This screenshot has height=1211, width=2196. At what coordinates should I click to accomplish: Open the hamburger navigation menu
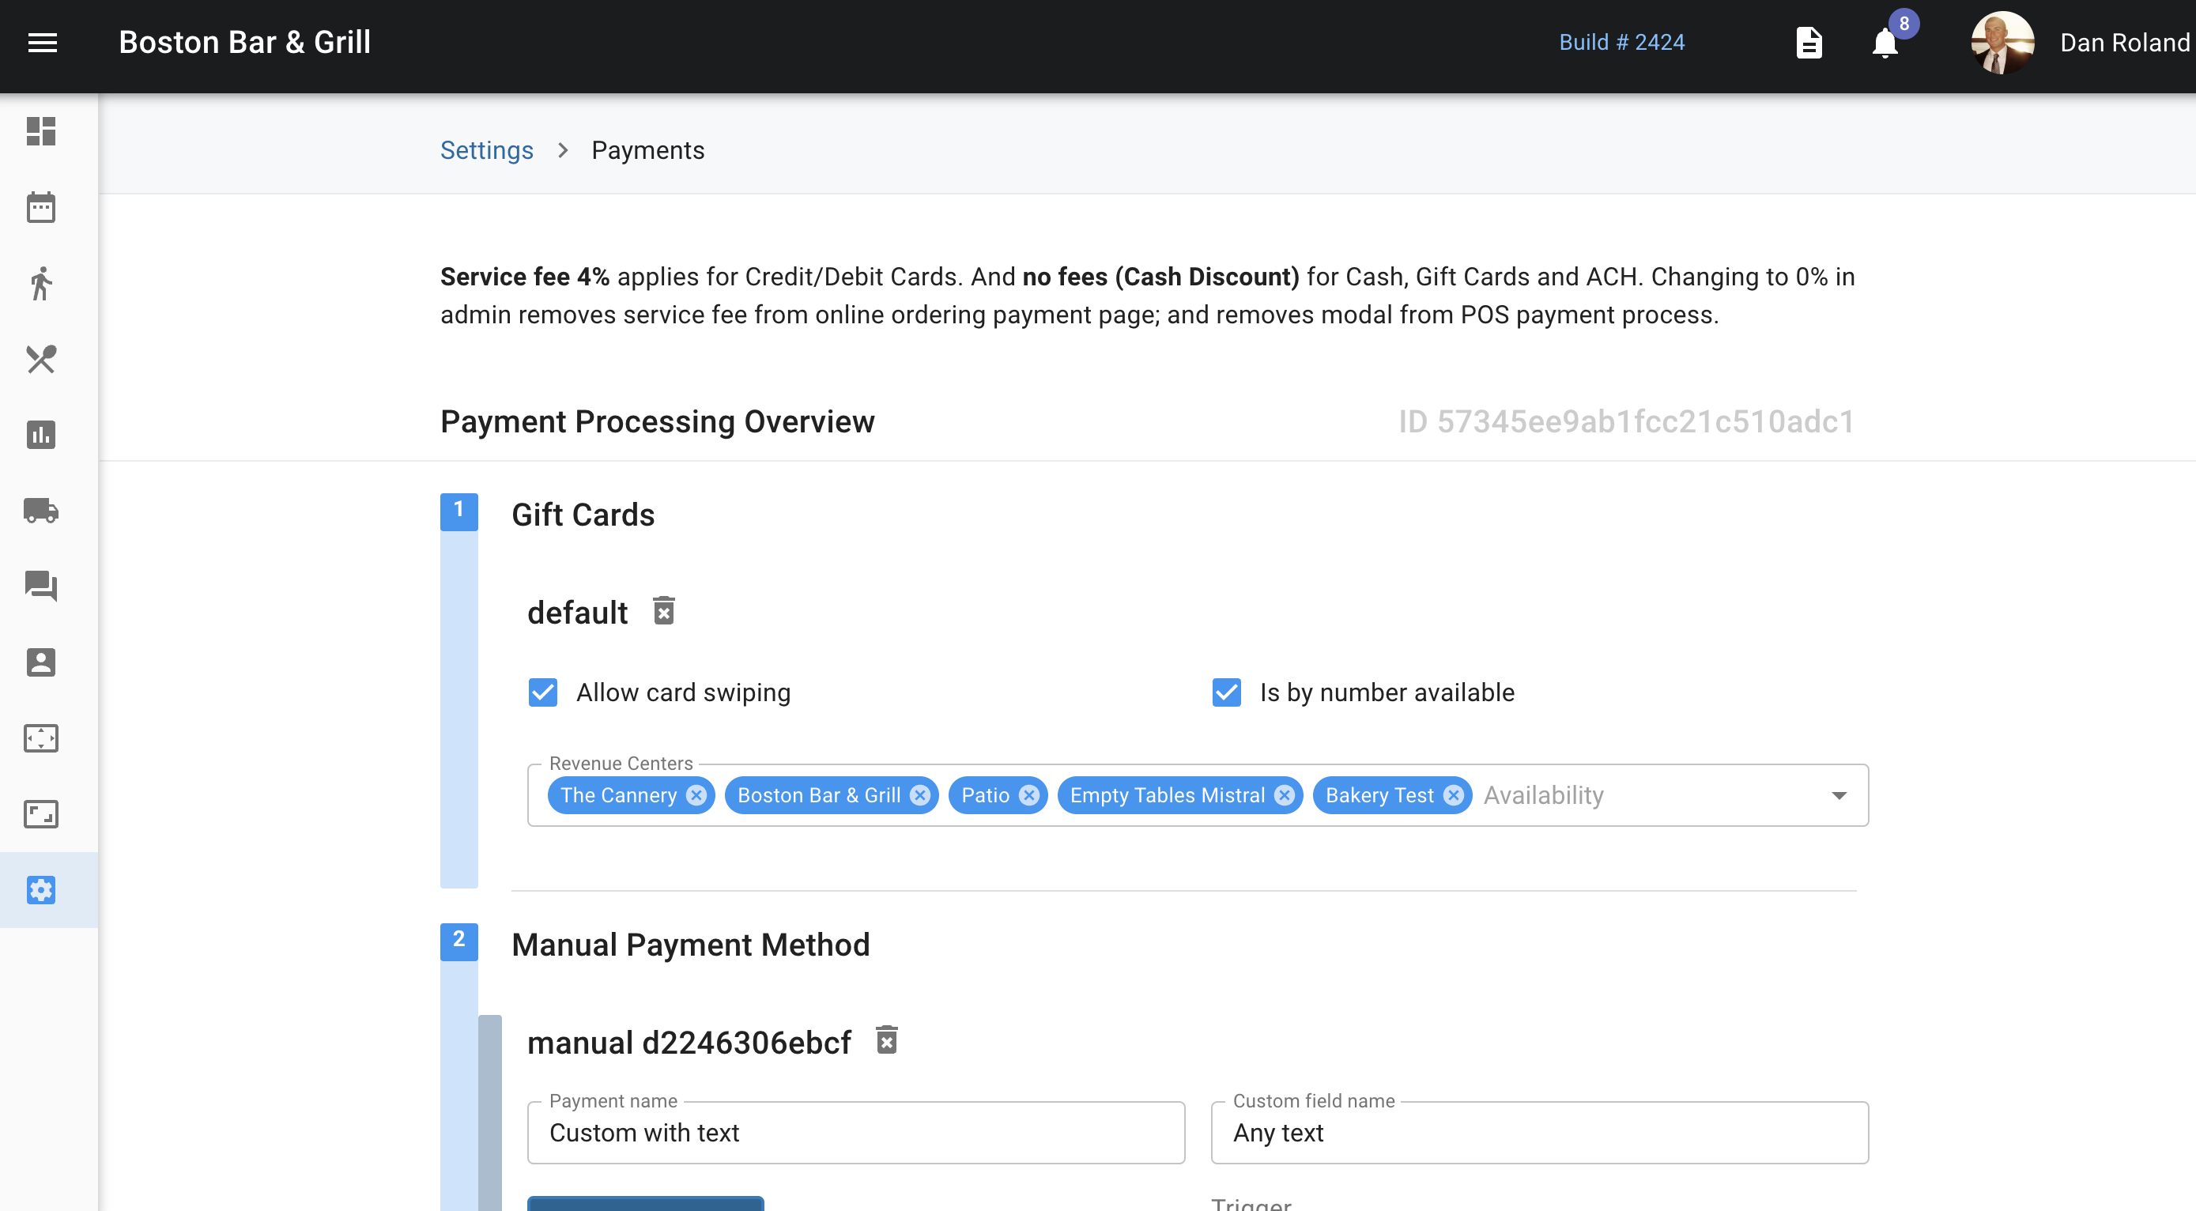[x=43, y=43]
